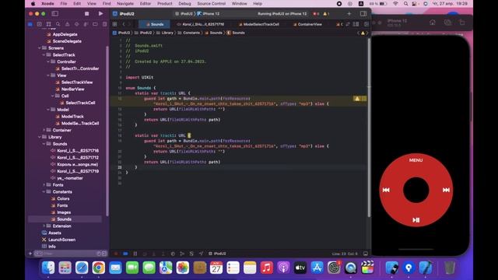Viewport: 498px width, 280px height.
Task: Click the warning marker on line 12
Action: [x=357, y=99]
